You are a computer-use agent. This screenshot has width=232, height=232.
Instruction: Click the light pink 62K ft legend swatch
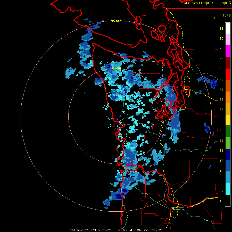(228, 40)
